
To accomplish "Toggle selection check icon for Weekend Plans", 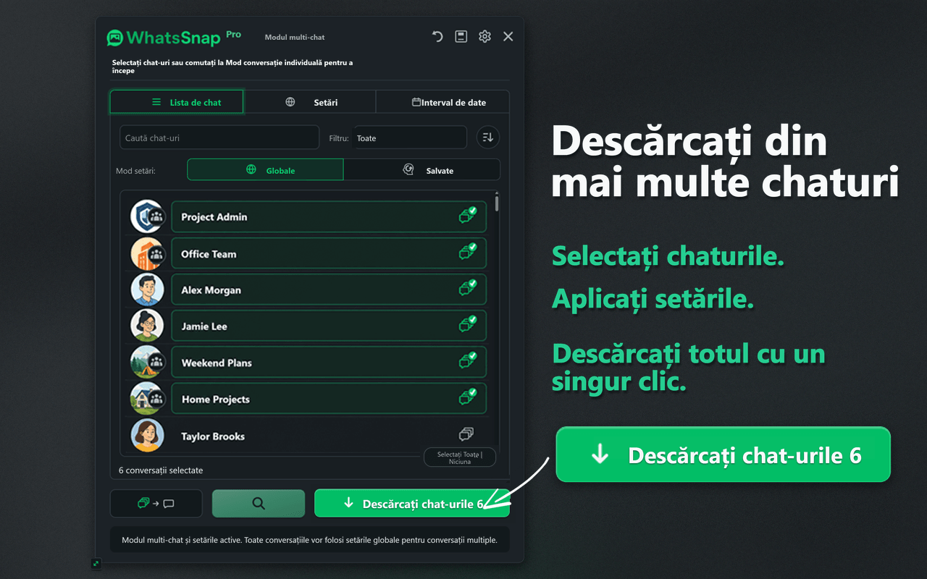I will (x=467, y=360).
